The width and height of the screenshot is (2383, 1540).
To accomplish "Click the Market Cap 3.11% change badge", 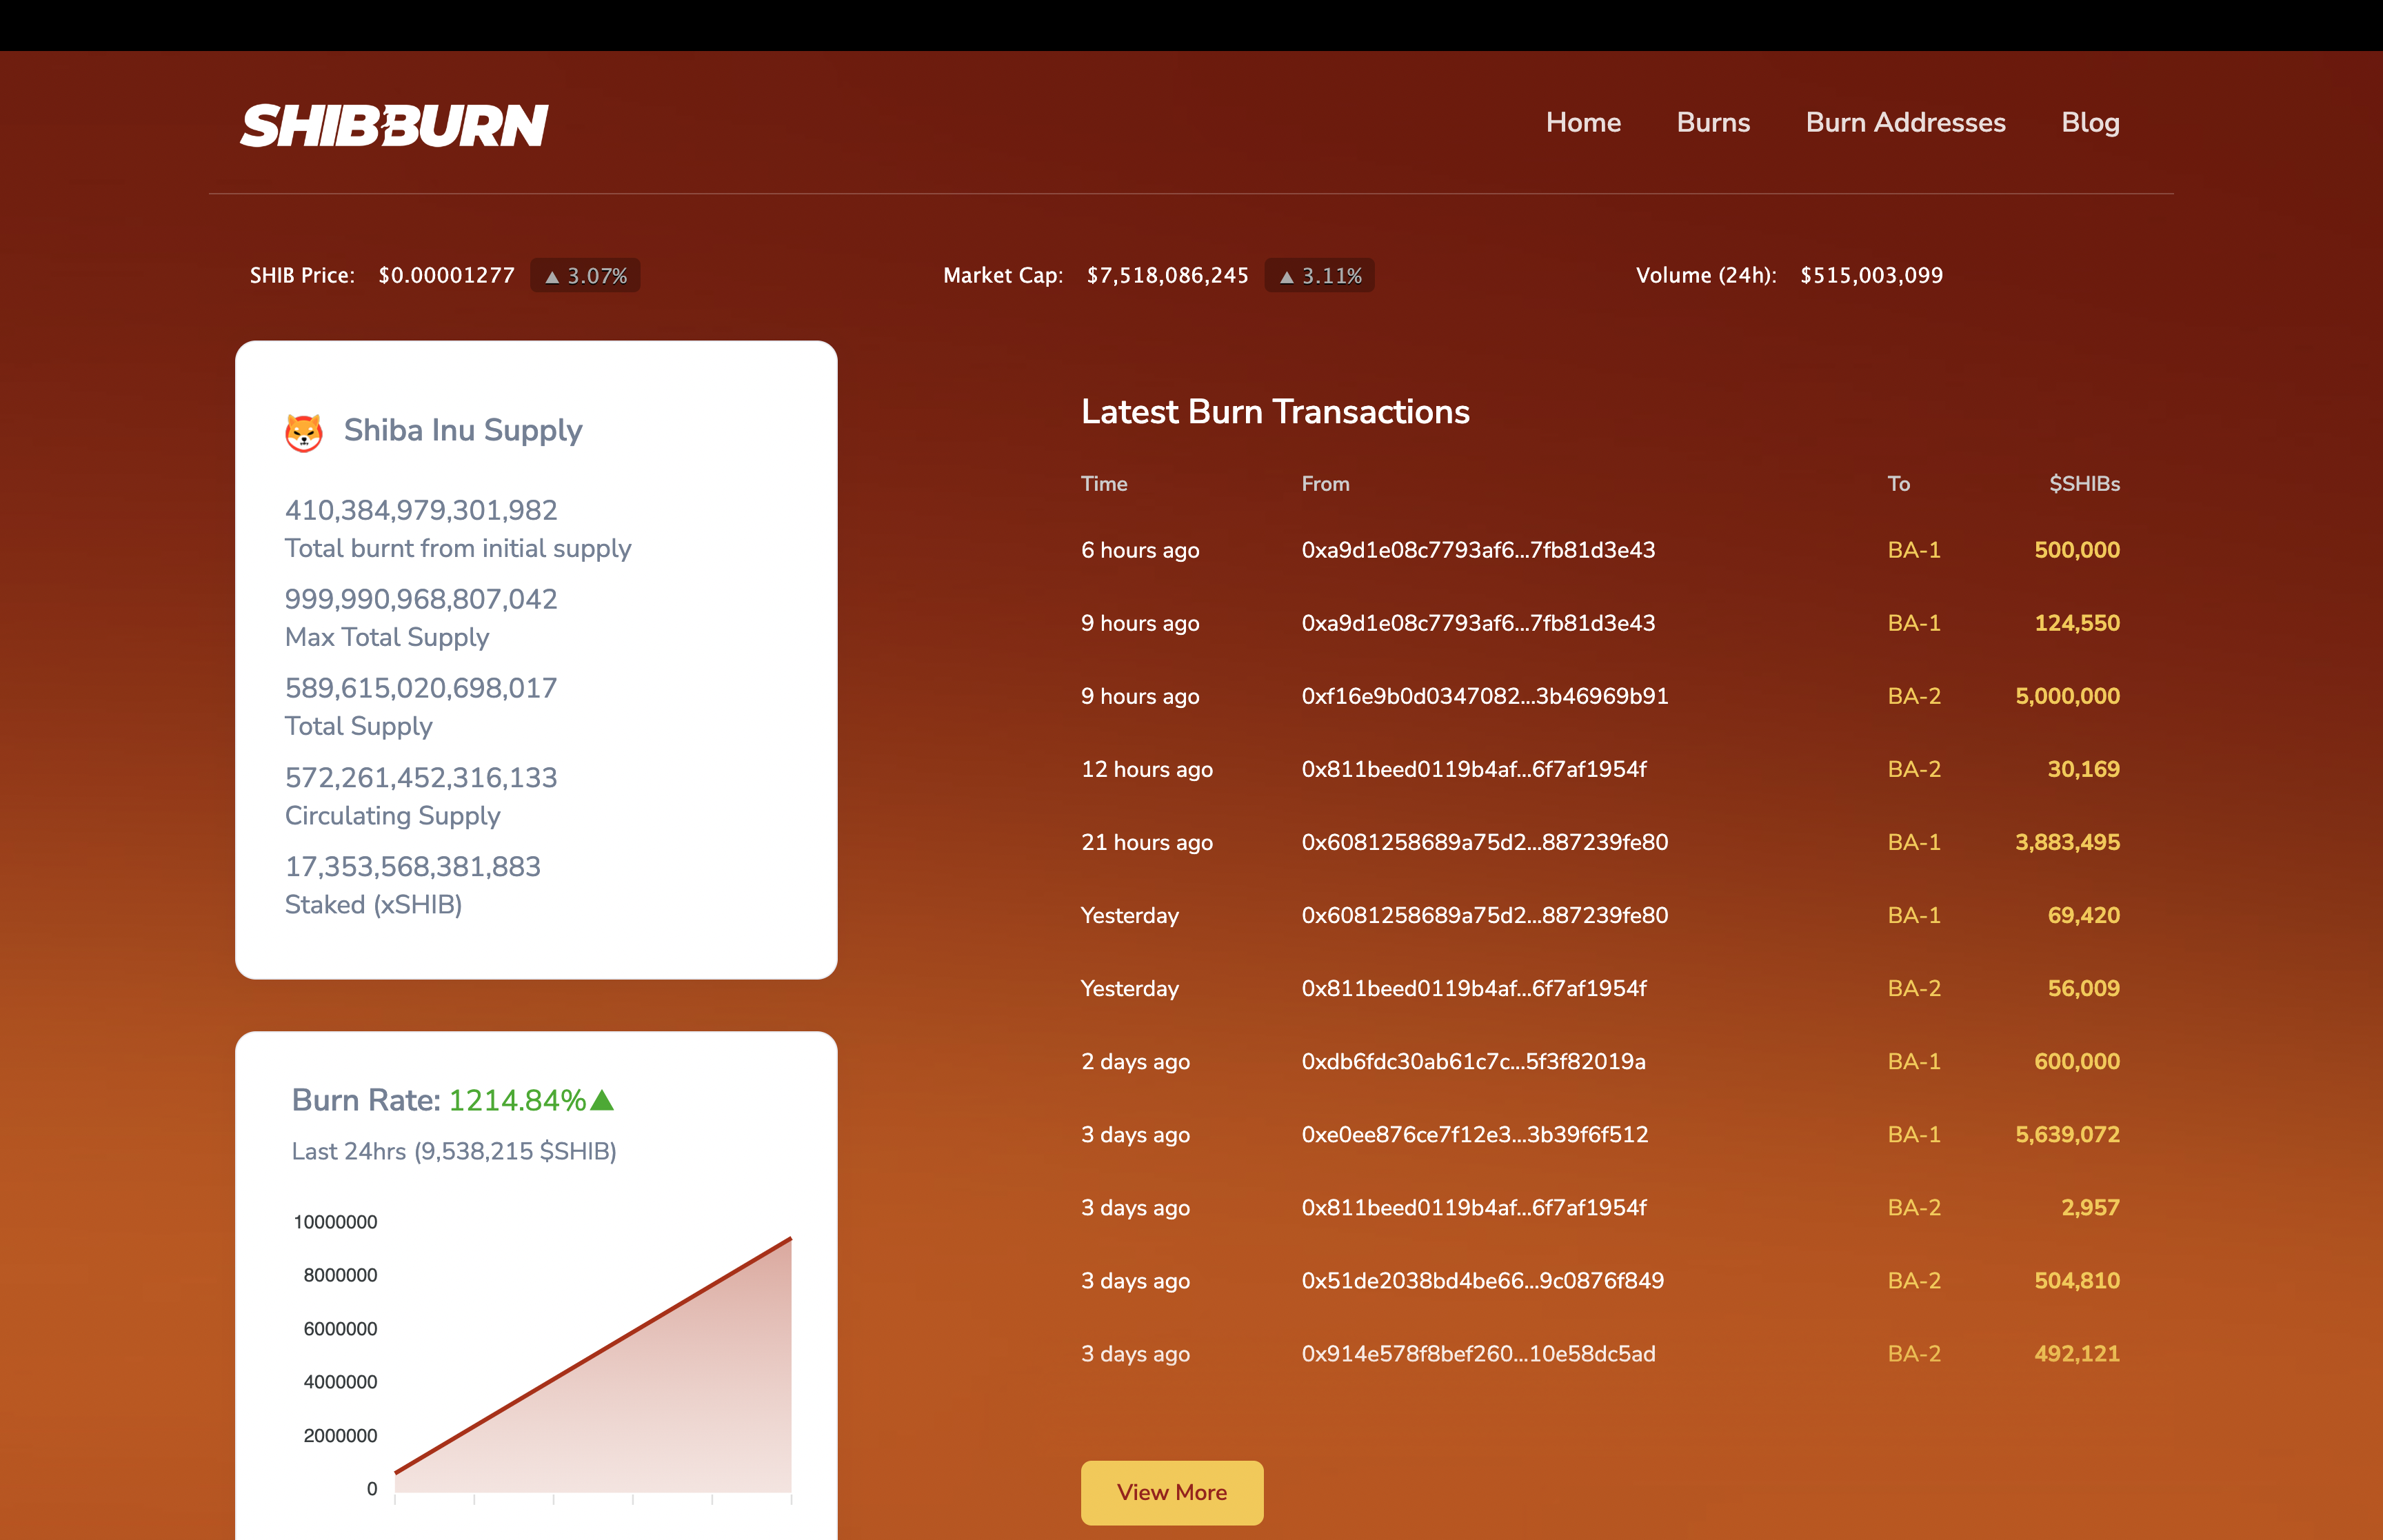I will click(1320, 276).
